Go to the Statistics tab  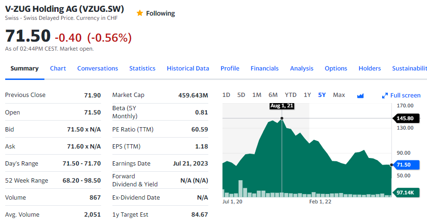pos(142,69)
